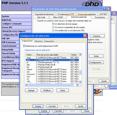The height and width of the screenshot is (115, 117).
Task: Select the Directorio particular tab
Action: [79, 17]
